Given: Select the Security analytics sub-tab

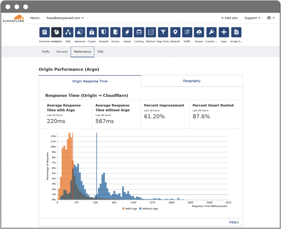Looking at the screenshot, I should click(62, 52).
